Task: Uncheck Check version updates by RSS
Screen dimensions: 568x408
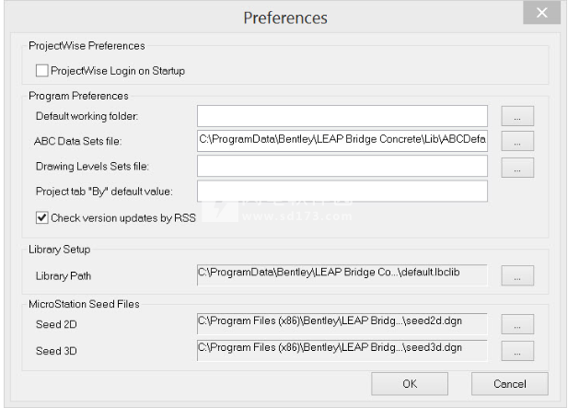Action: tap(42, 217)
